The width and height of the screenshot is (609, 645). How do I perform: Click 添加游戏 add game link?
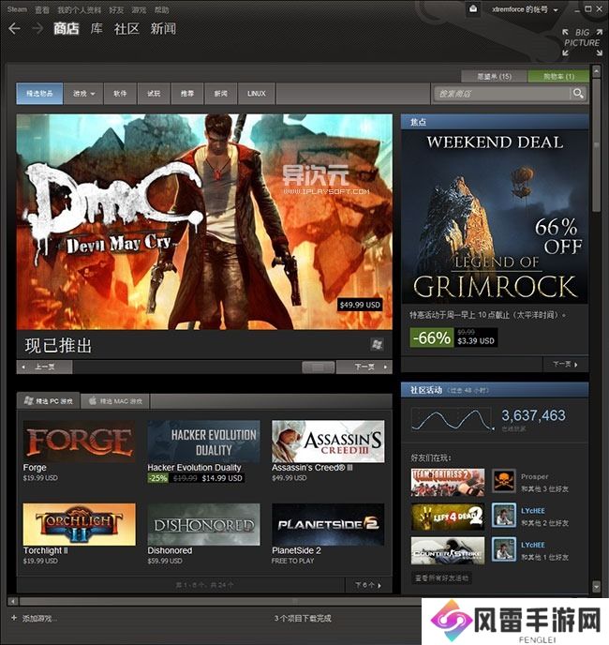39,618
